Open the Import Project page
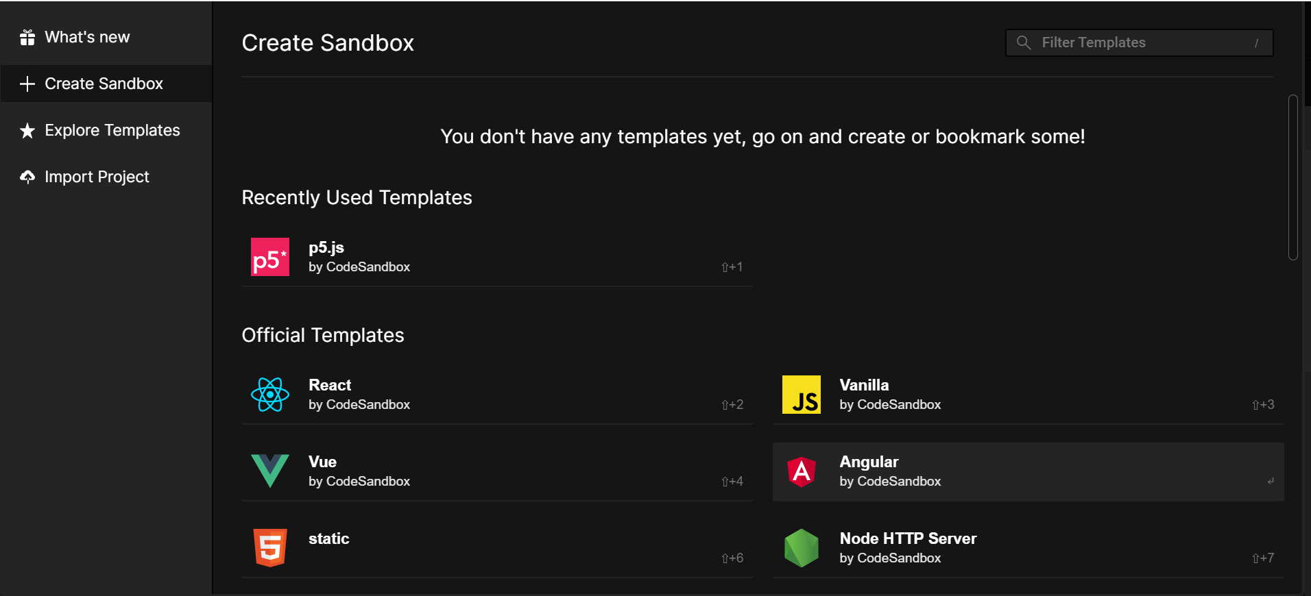1311x596 pixels. (x=97, y=177)
